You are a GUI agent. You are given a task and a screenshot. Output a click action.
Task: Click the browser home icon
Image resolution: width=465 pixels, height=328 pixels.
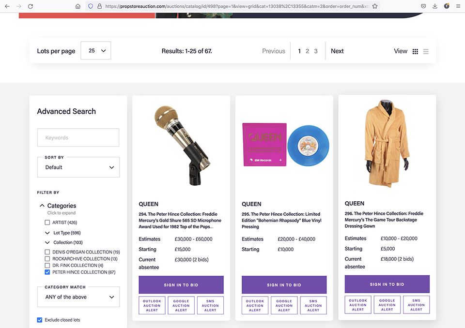click(77, 6)
